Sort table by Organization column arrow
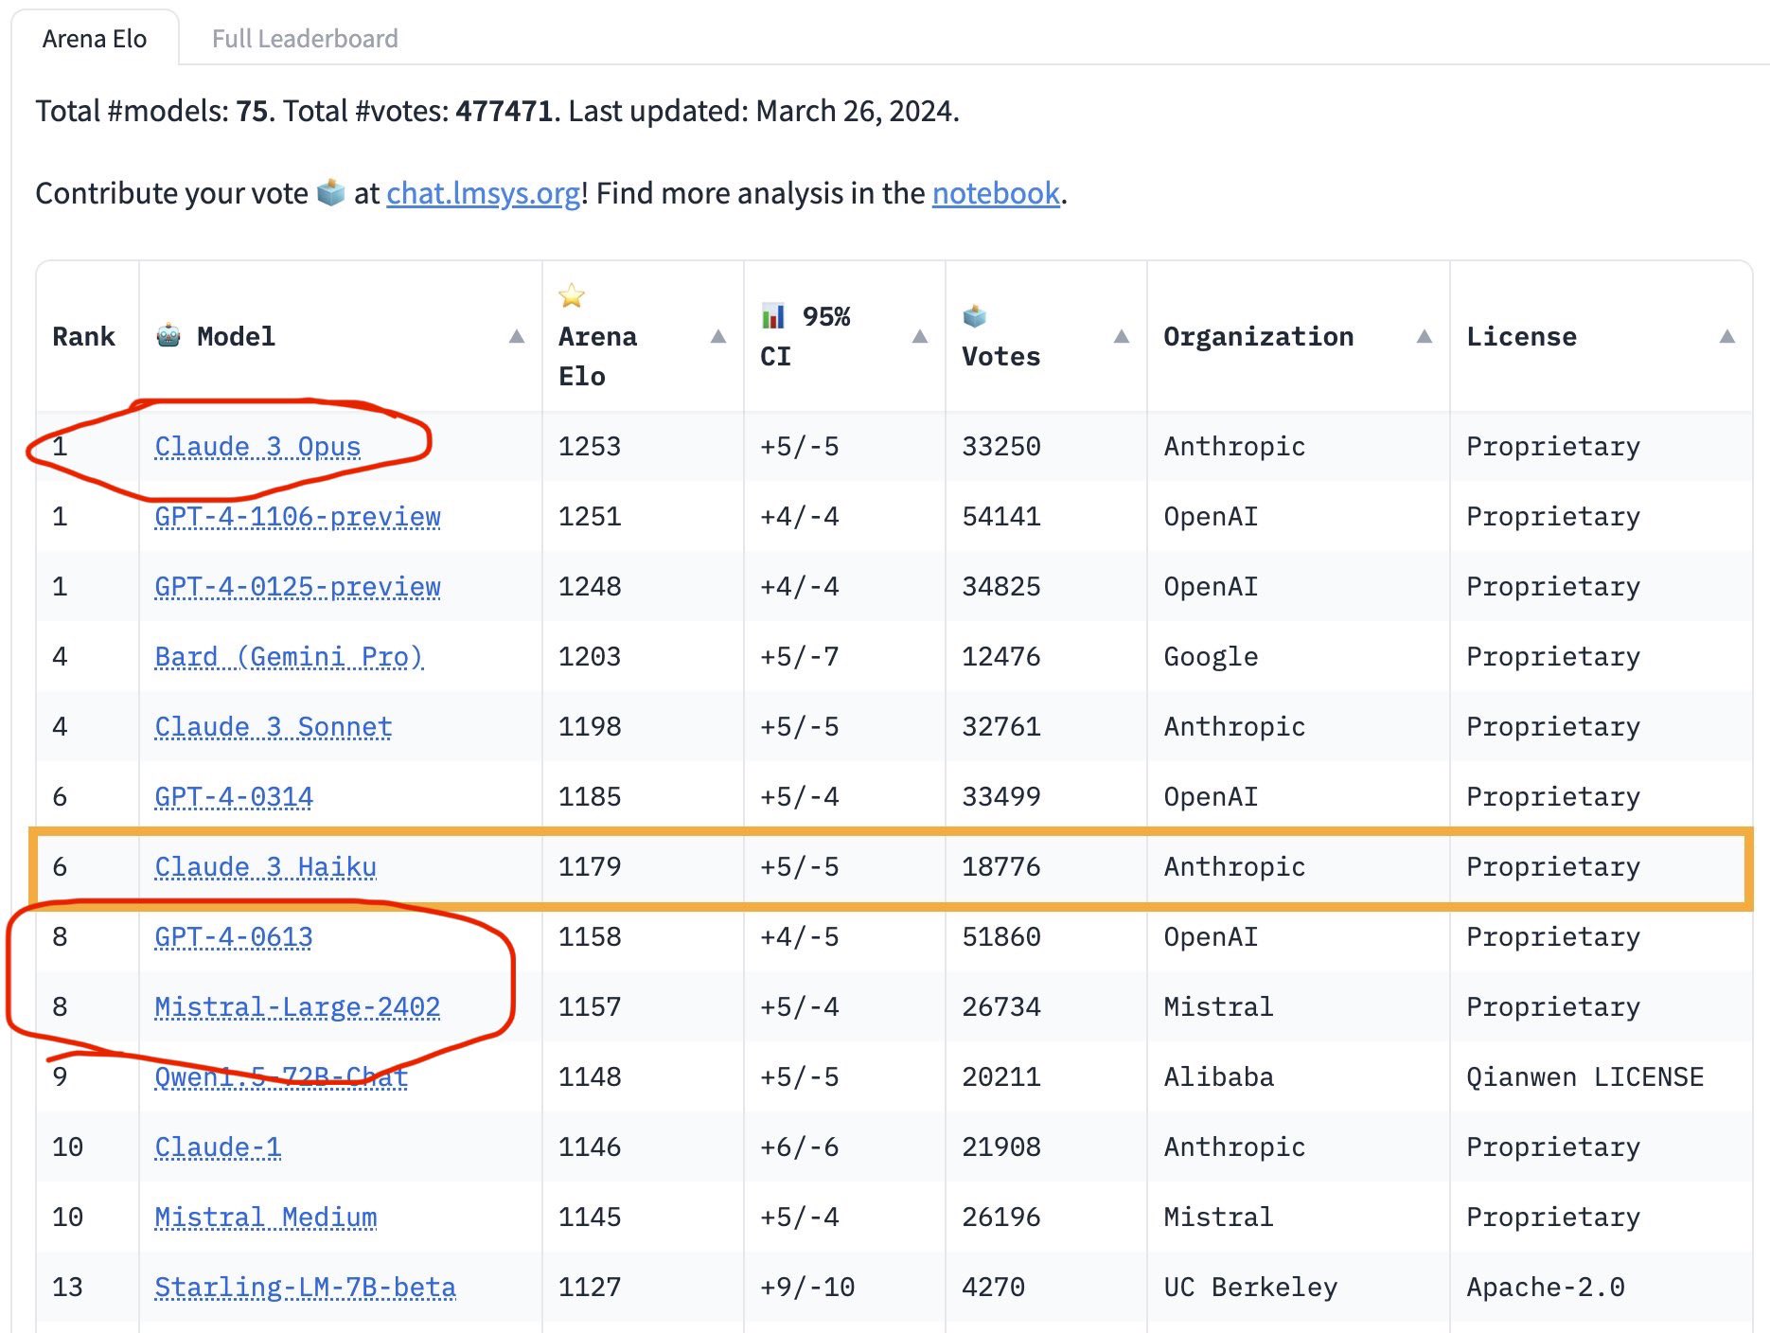The width and height of the screenshot is (1770, 1333). coord(1425,337)
